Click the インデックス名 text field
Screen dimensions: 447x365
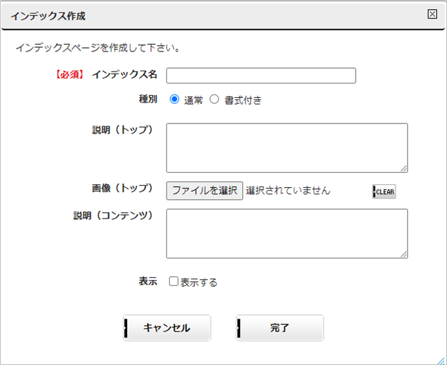261,76
